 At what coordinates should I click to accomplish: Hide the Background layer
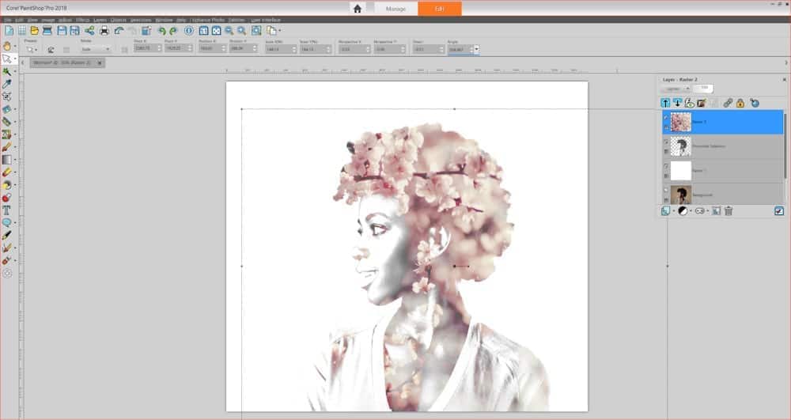[665, 189]
